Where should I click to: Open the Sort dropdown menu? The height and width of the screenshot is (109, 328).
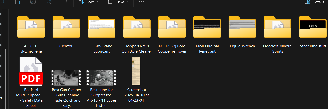click(x=88, y=2)
